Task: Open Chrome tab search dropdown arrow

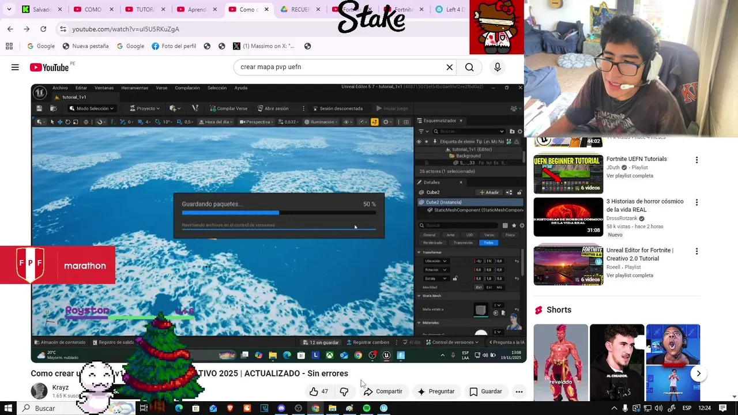Action: [9, 9]
